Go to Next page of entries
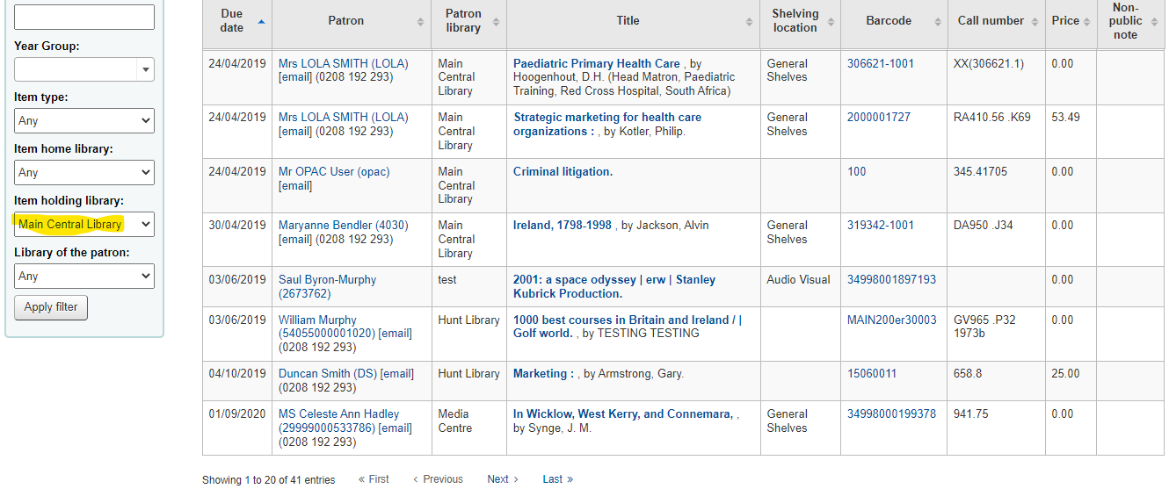 pyautogui.click(x=503, y=479)
